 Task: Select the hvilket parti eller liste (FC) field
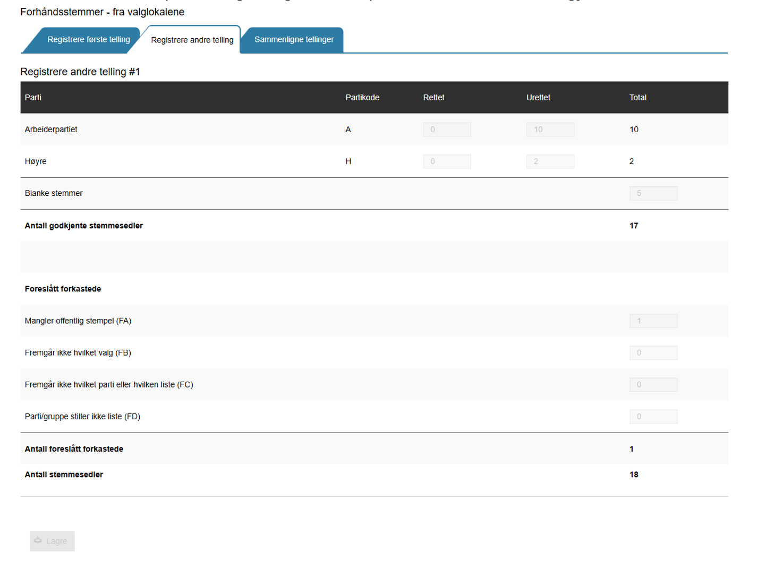click(653, 384)
